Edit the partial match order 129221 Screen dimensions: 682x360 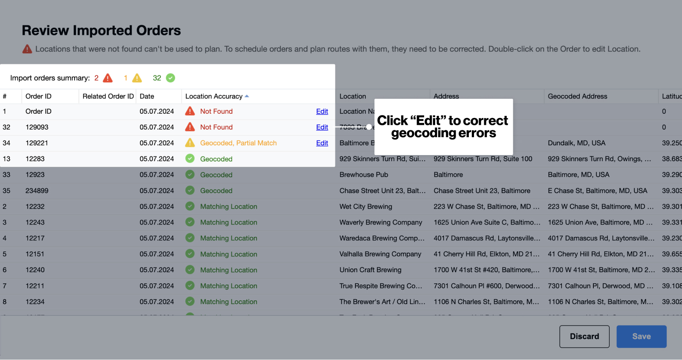point(322,143)
